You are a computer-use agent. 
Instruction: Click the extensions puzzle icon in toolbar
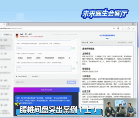coord(129,28)
